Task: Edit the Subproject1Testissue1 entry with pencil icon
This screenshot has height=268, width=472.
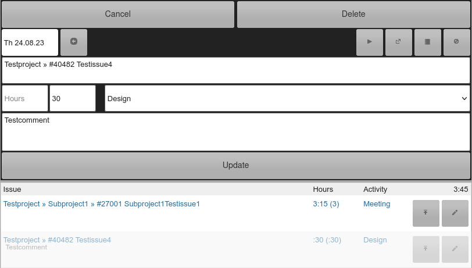Action: tap(455, 213)
